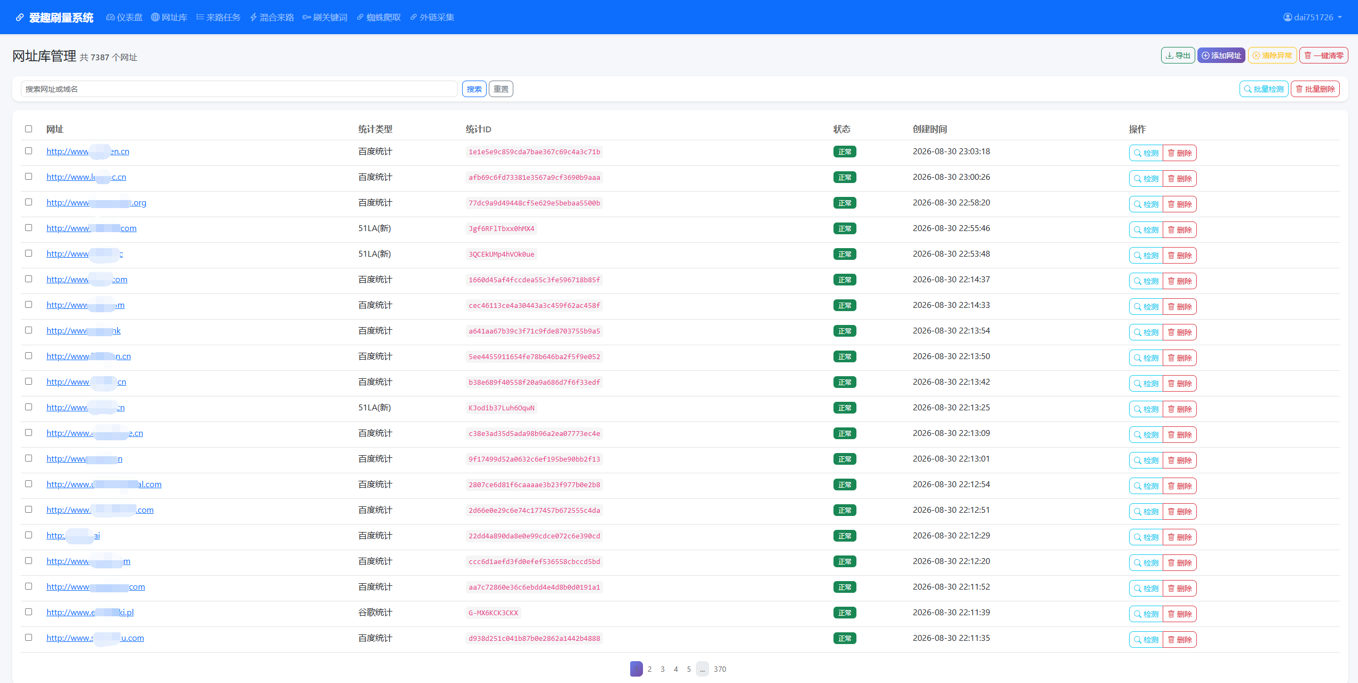
Task: Expand pagination ellipsis for more pages
Action: tap(702, 669)
